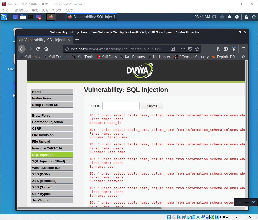The height and width of the screenshot is (220, 258).
Task: Open Insecure CAPTCHA page
Action: (x=52, y=148)
